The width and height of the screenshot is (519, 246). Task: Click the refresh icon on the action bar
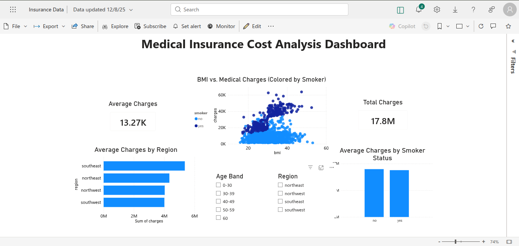click(x=481, y=26)
